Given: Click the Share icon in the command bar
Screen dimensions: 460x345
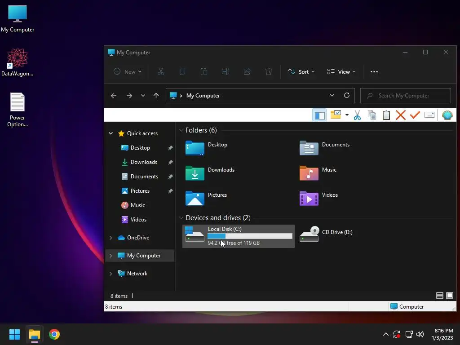Looking at the screenshot, I should click(247, 71).
